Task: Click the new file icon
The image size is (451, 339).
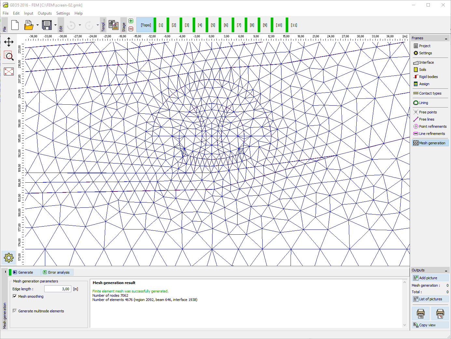Action: click(x=15, y=25)
